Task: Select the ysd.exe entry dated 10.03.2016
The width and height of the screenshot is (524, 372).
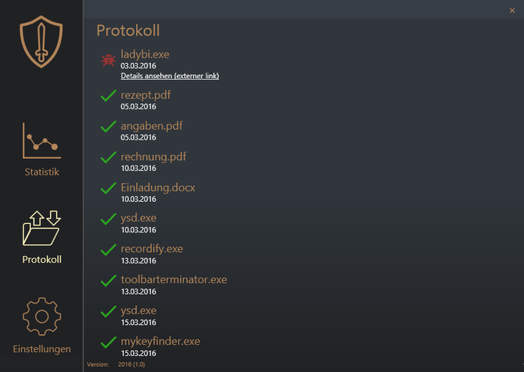Action: pos(138,218)
